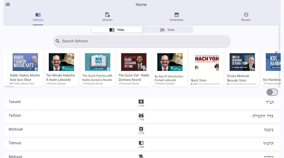Click the Shiurim audio file icon

(x=107, y=15)
